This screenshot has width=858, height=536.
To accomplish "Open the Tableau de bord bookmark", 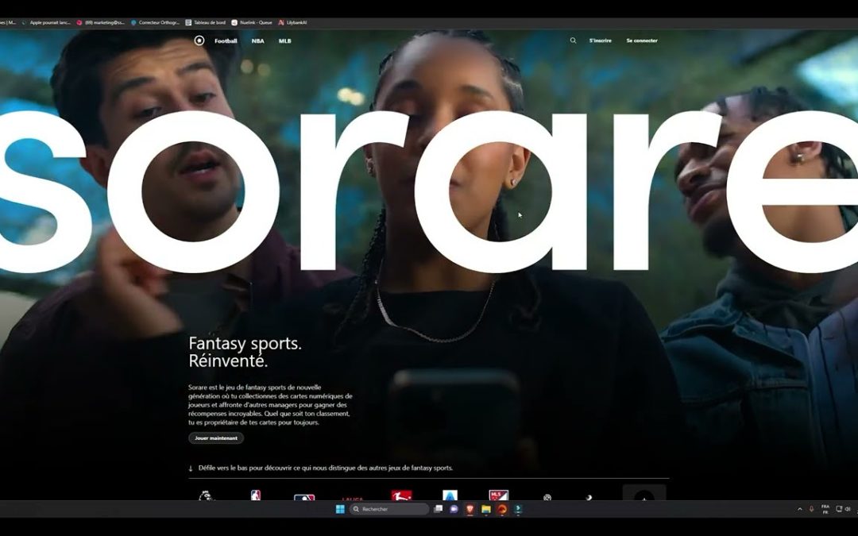I will coord(205,23).
